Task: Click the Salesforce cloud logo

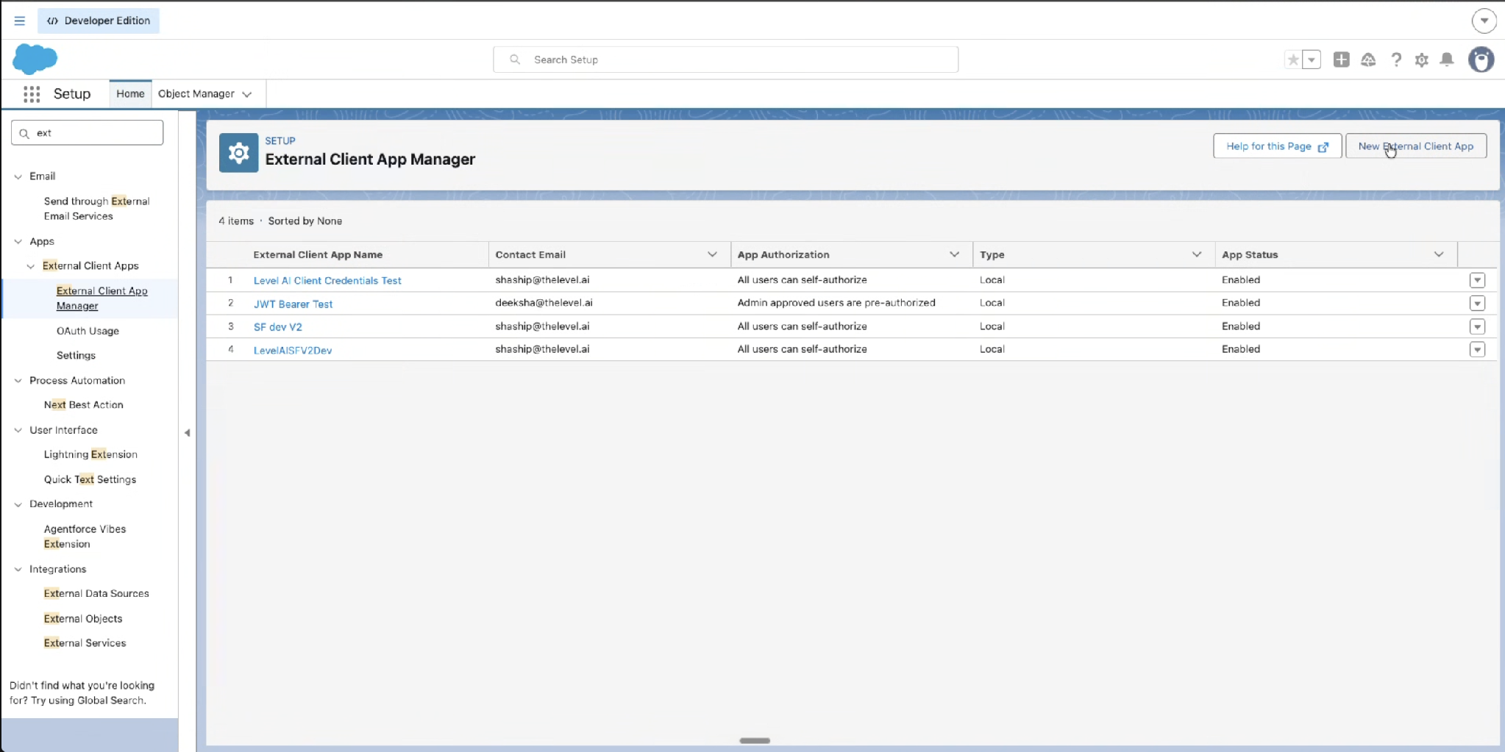Action: click(x=35, y=59)
